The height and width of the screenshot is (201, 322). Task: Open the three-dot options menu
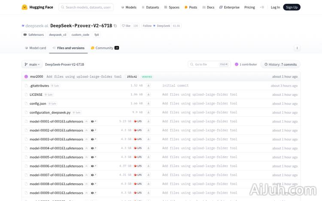coord(297,48)
